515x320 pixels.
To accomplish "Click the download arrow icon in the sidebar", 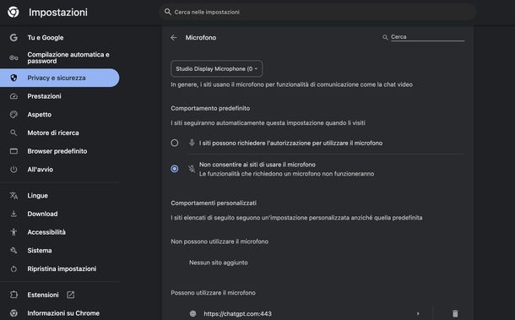I will point(14,214).
